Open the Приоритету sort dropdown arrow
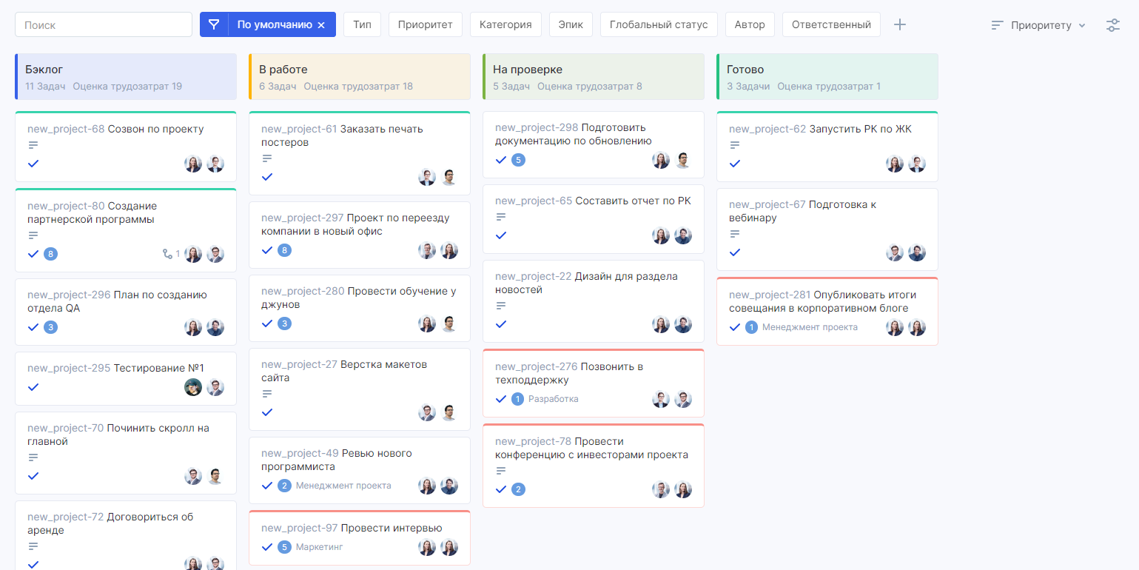The height and width of the screenshot is (570, 1139). pos(1082,25)
